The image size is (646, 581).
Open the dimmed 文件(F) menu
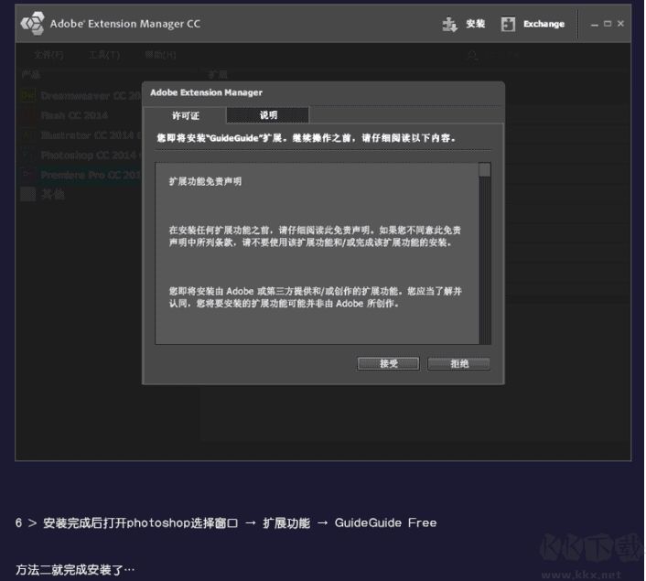48,55
